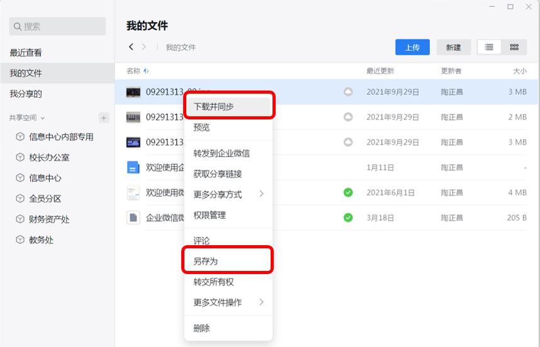The height and width of the screenshot is (347, 540).
Task: Click 删除 in the context menu
Action: click(202, 328)
